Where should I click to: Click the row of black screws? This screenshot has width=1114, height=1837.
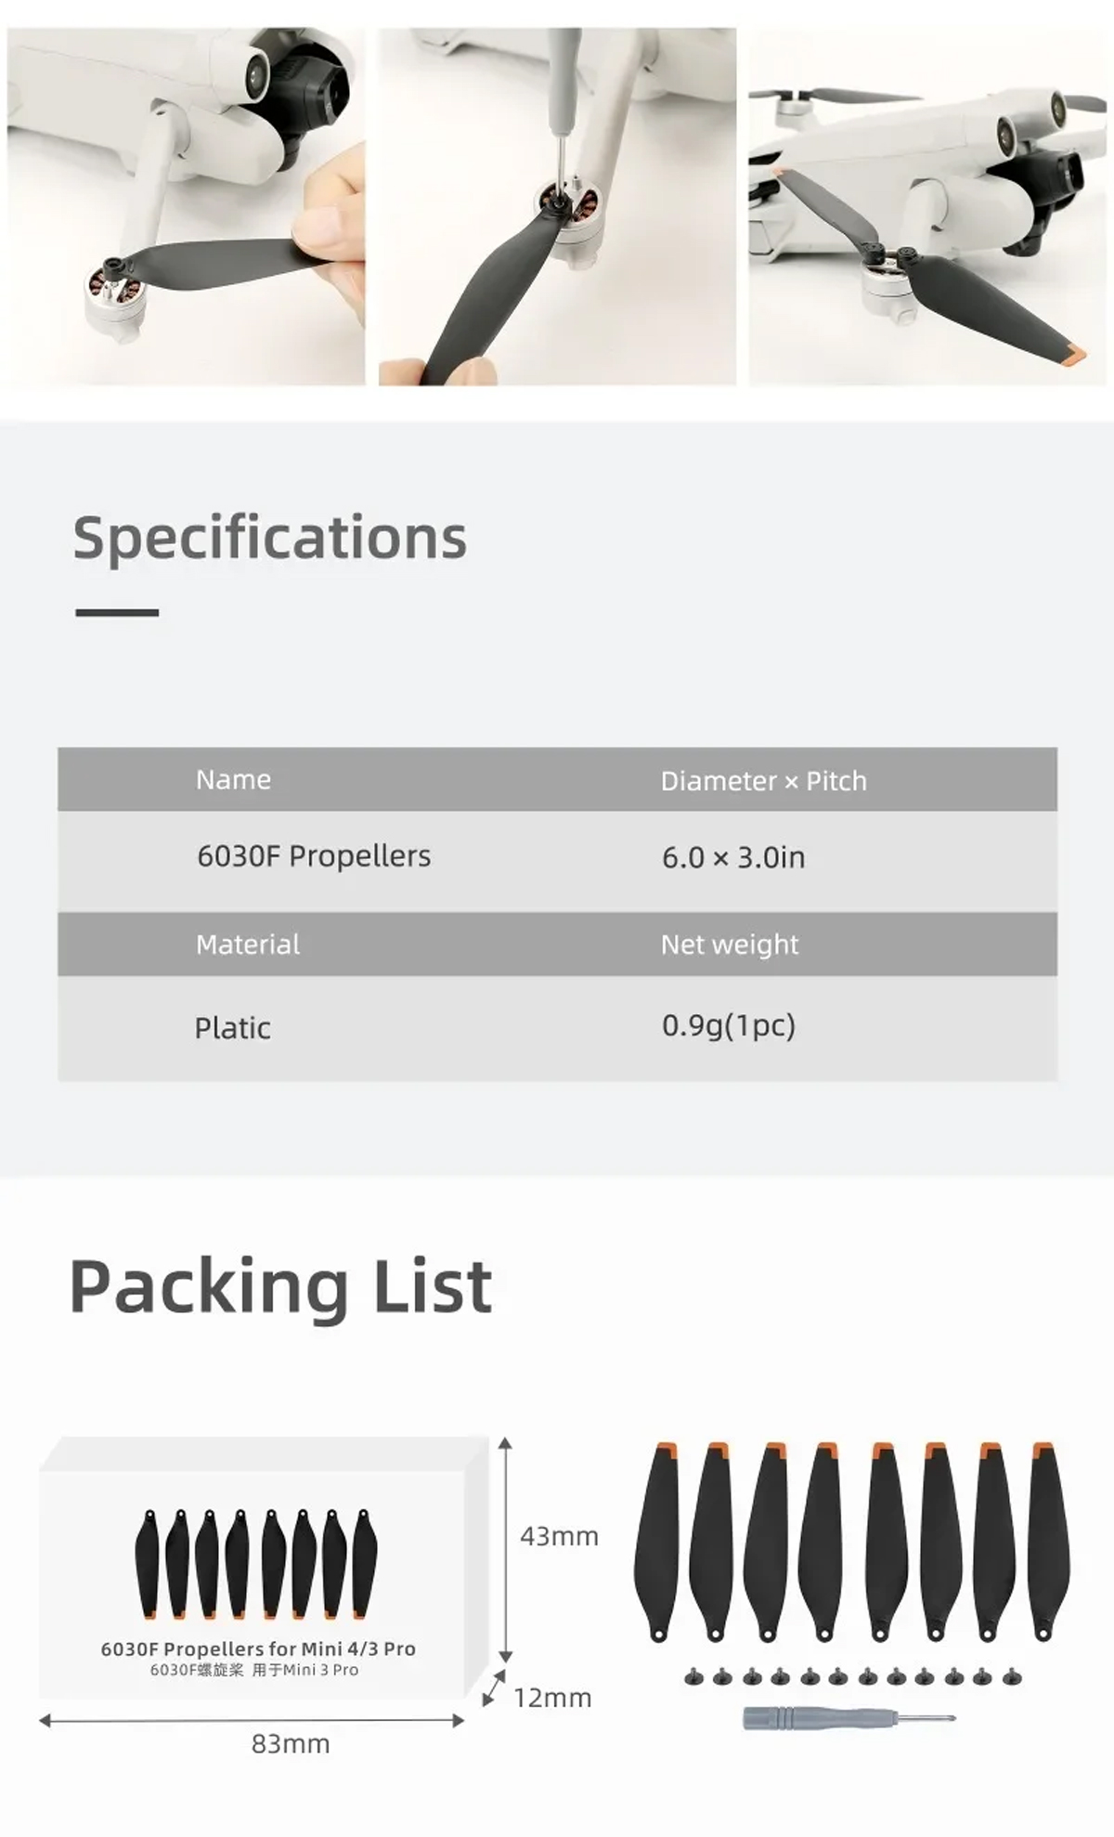pyautogui.click(x=852, y=1676)
